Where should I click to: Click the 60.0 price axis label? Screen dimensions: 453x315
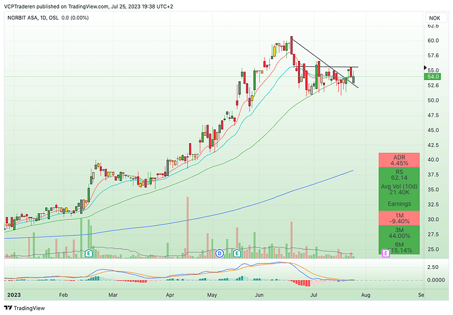coord(433,41)
